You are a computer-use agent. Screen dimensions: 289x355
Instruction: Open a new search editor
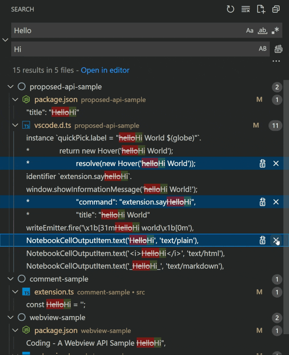(261, 9)
